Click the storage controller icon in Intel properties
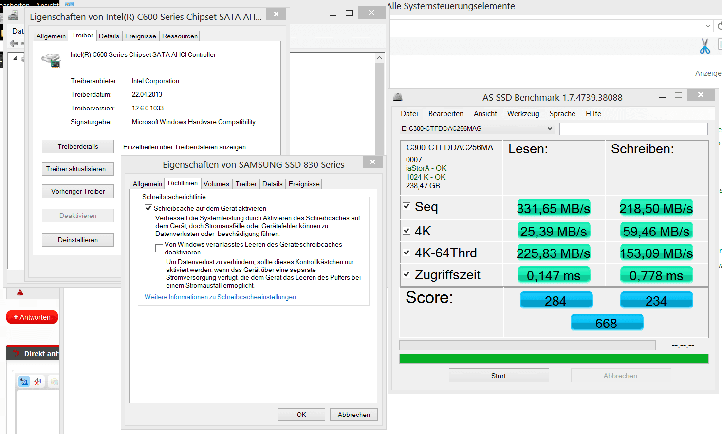 [51, 61]
